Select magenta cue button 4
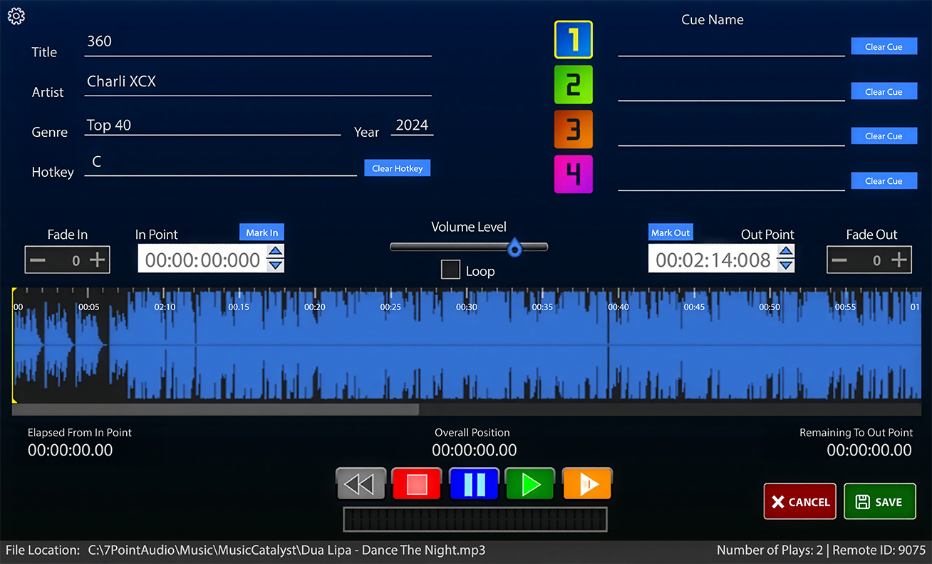 (x=574, y=174)
